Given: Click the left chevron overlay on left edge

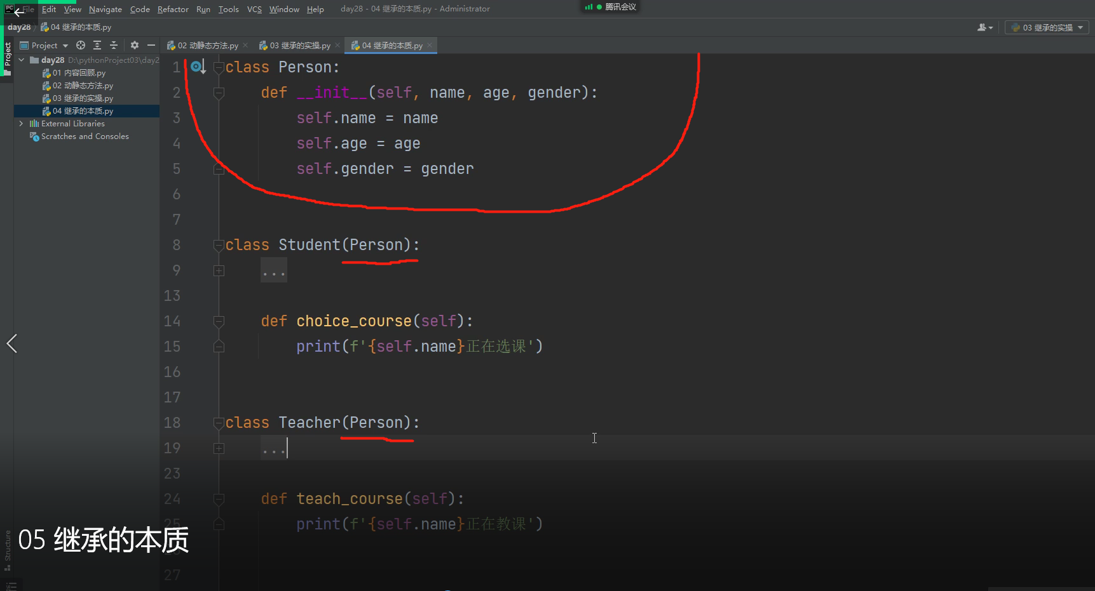Looking at the screenshot, I should pyautogui.click(x=11, y=343).
